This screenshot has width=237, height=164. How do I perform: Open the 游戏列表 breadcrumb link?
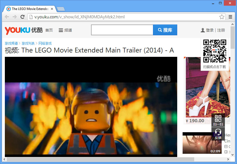[28, 44]
